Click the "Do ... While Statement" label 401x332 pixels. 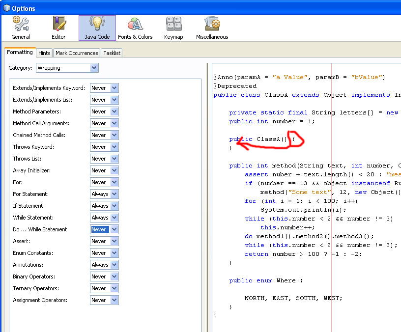[40, 229]
